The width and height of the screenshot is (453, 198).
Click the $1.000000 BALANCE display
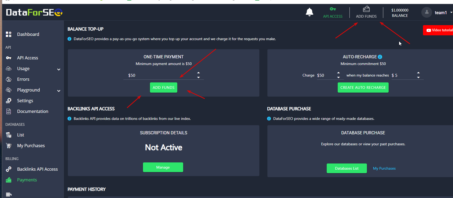coord(400,13)
